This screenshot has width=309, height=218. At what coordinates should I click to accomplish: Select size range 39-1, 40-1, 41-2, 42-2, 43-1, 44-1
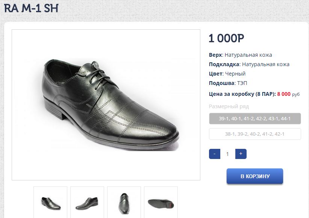(x=255, y=118)
